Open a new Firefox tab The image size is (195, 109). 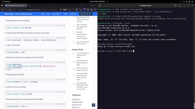[x=29, y=5]
